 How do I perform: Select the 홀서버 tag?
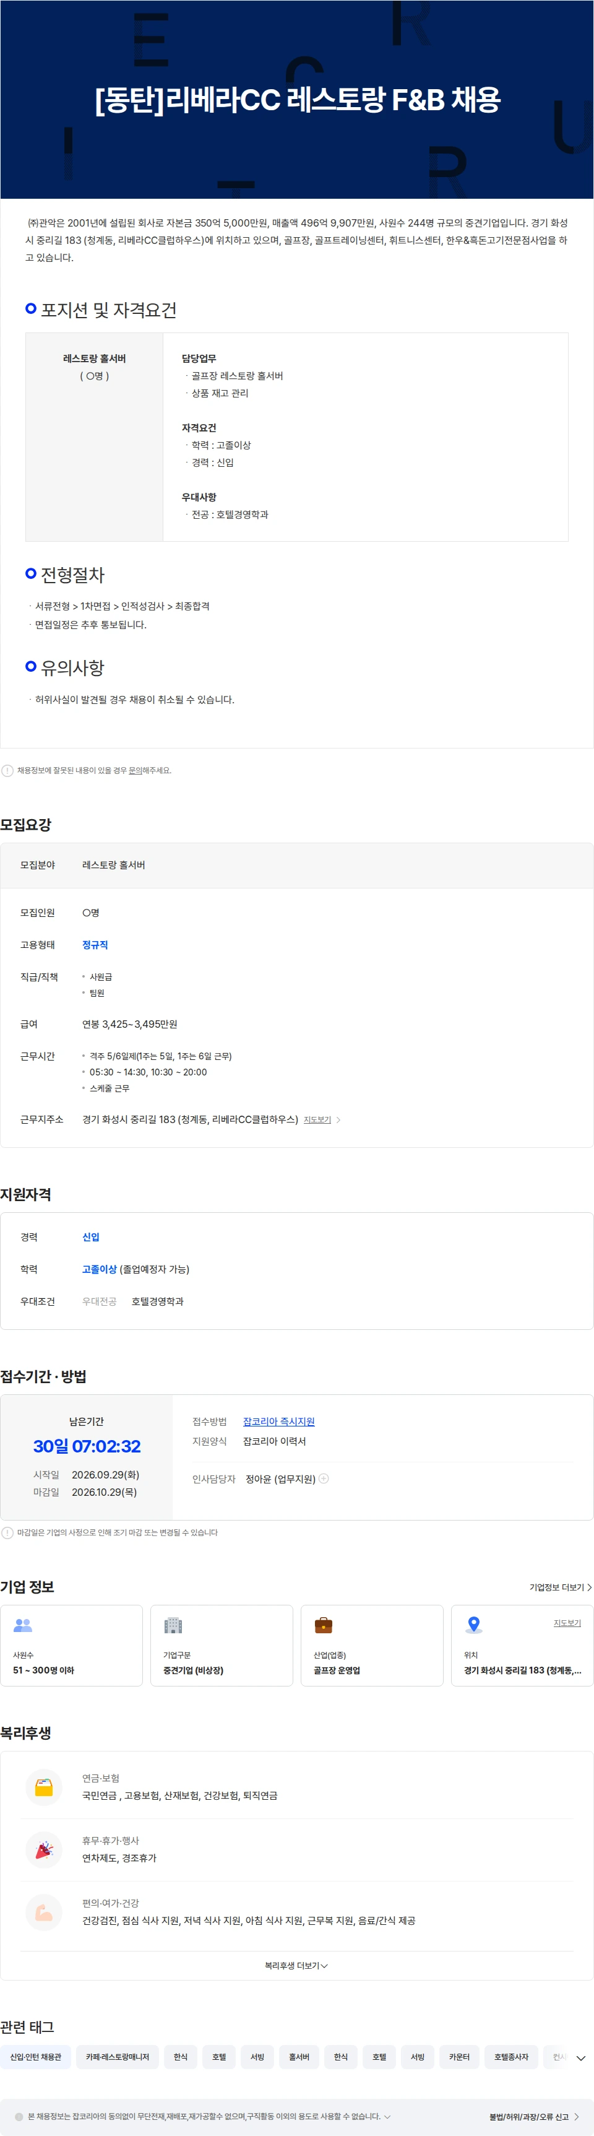point(299,2057)
